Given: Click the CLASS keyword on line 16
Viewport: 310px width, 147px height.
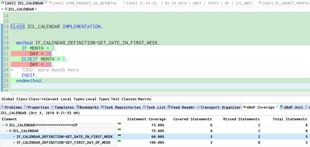Looking at the screenshot, I should (18, 27).
